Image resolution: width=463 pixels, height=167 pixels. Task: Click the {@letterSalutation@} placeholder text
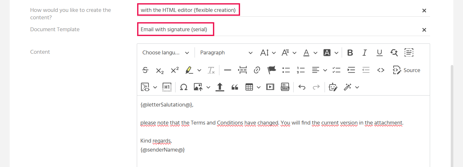point(167,105)
